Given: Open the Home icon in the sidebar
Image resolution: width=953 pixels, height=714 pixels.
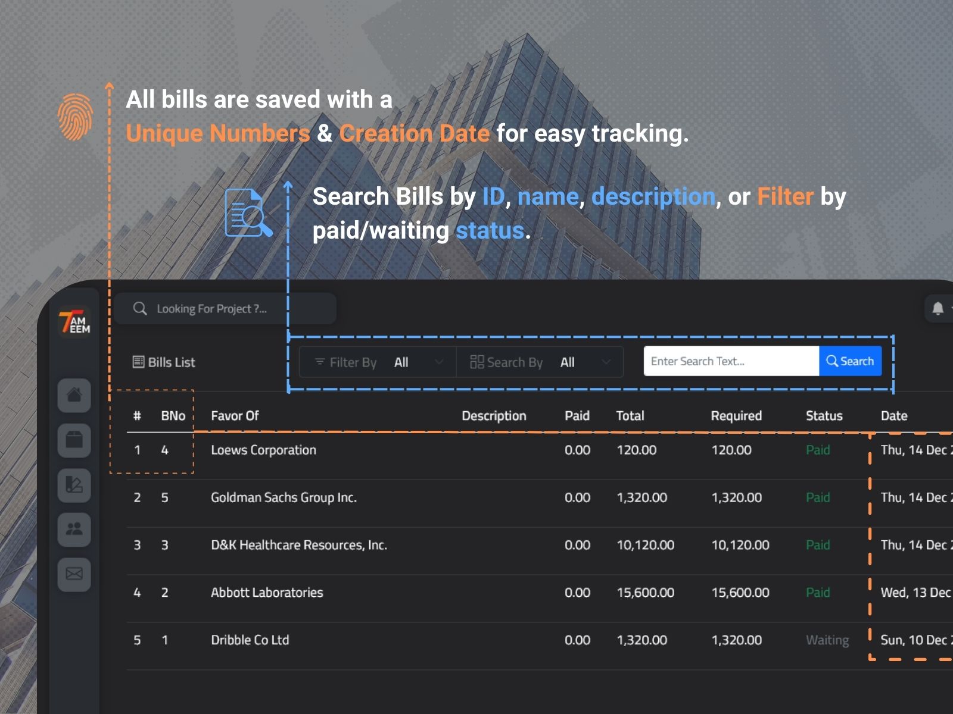Looking at the screenshot, I should [x=74, y=395].
